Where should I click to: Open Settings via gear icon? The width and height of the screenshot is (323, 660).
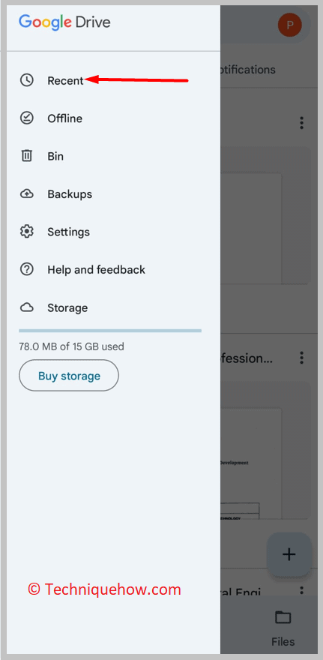pos(27,232)
